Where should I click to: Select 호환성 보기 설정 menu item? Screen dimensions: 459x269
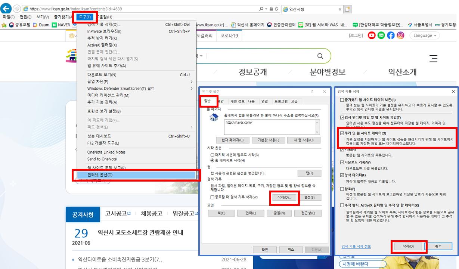pyautogui.click(x=136, y=111)
